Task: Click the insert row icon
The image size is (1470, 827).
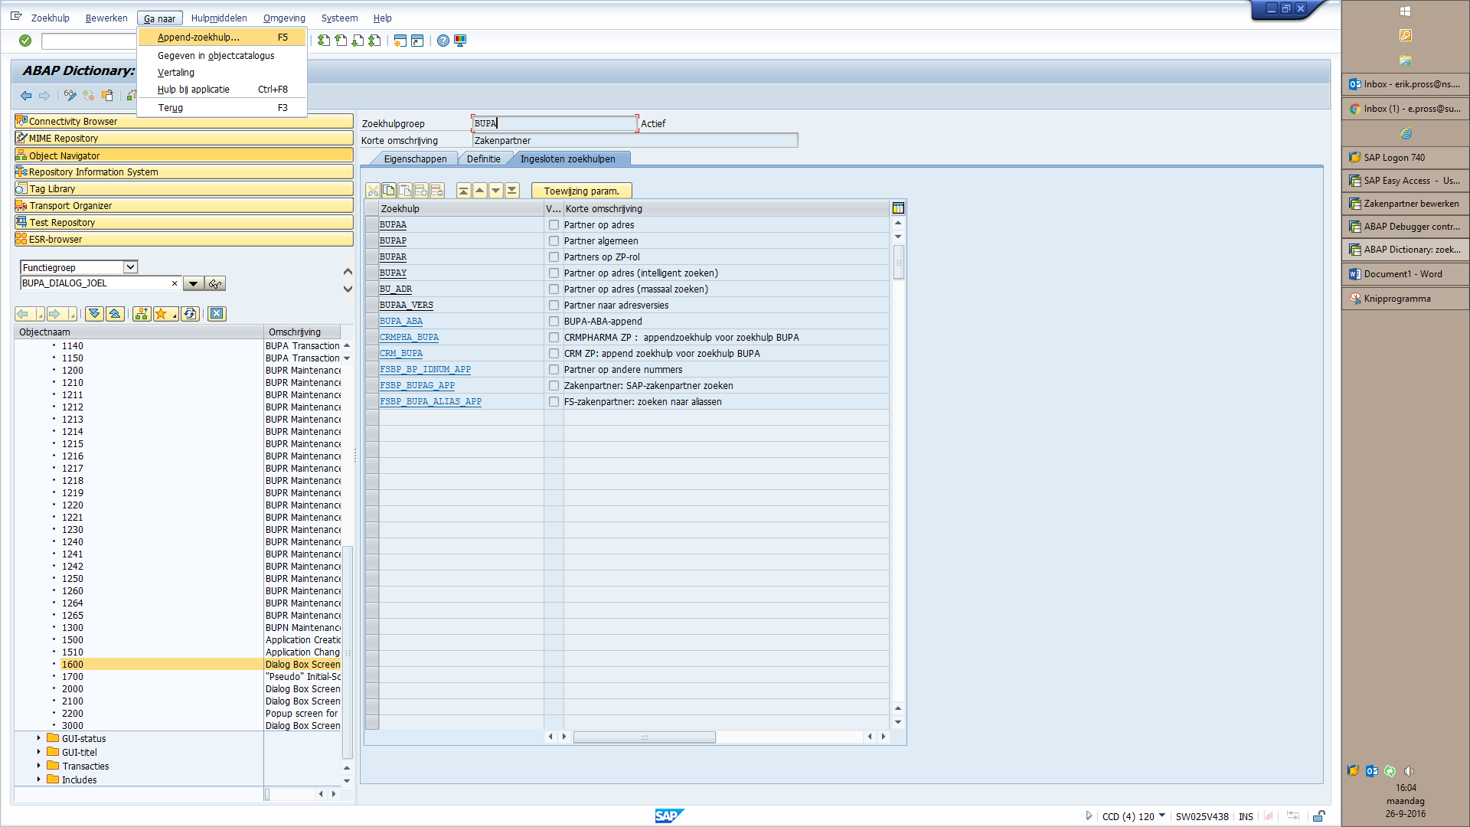Action: click(421, 191)
